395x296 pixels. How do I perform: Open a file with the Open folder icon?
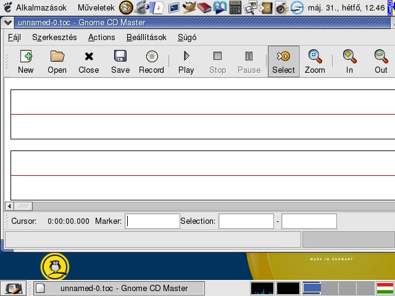point(57,61)
